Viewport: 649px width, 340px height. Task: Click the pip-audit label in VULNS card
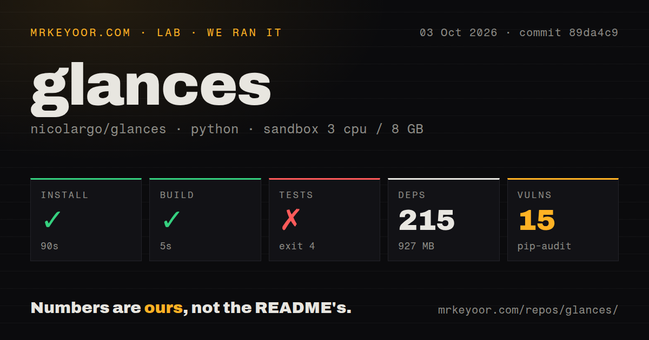(x=544, y=247)
